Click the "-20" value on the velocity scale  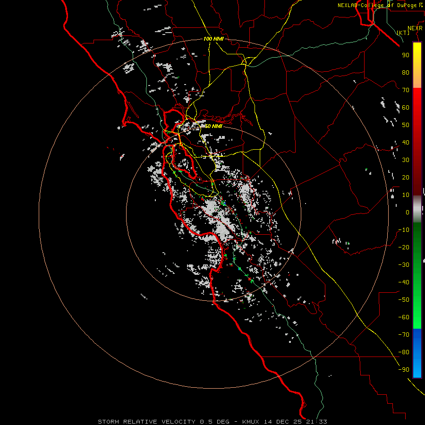pos(404,247)
